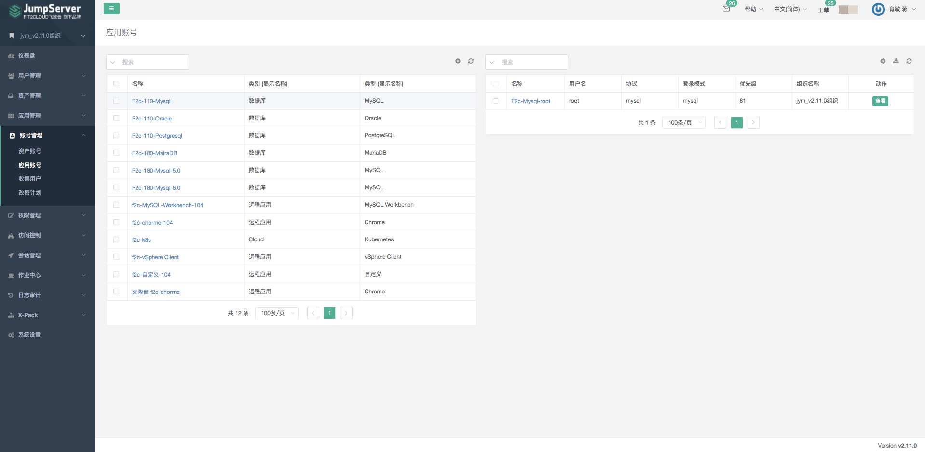Image resolution: width=925 pixels, height=452 pixels.
Task: Select 改密计划 in the sidebar
Action: click(x=29, y=193)
